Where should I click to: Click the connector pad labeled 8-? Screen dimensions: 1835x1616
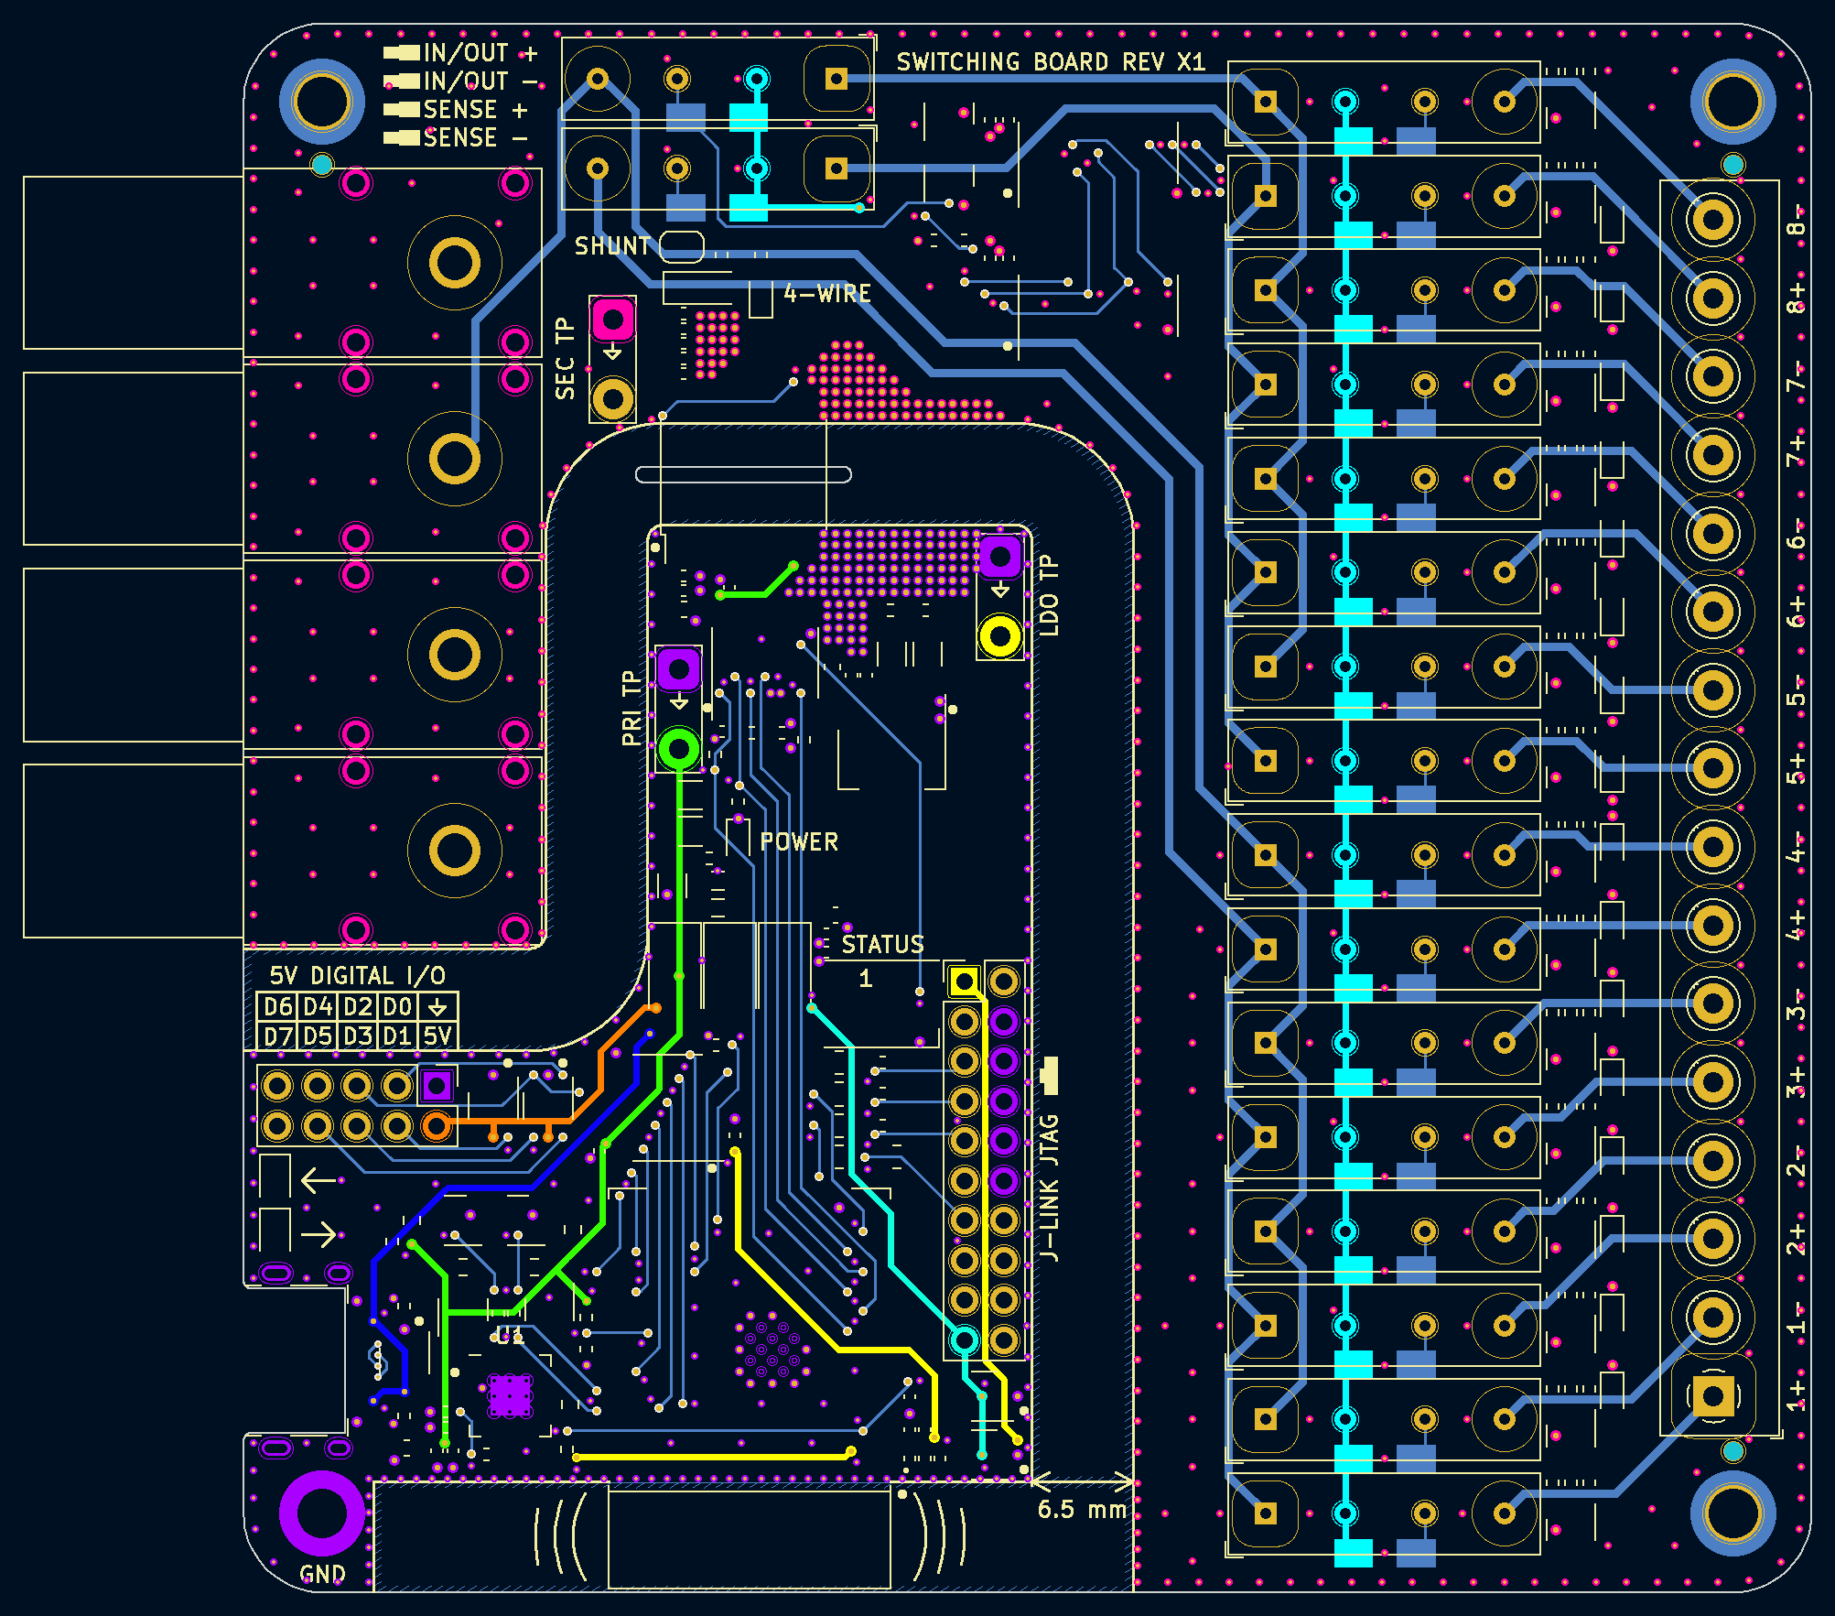[x=1713, y=220]
